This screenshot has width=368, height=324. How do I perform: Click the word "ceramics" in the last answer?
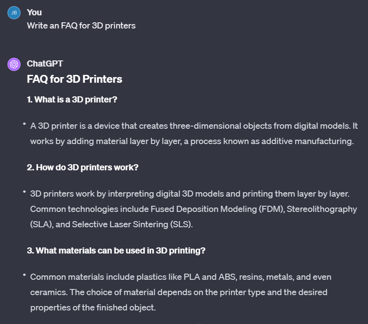(48, 292)
